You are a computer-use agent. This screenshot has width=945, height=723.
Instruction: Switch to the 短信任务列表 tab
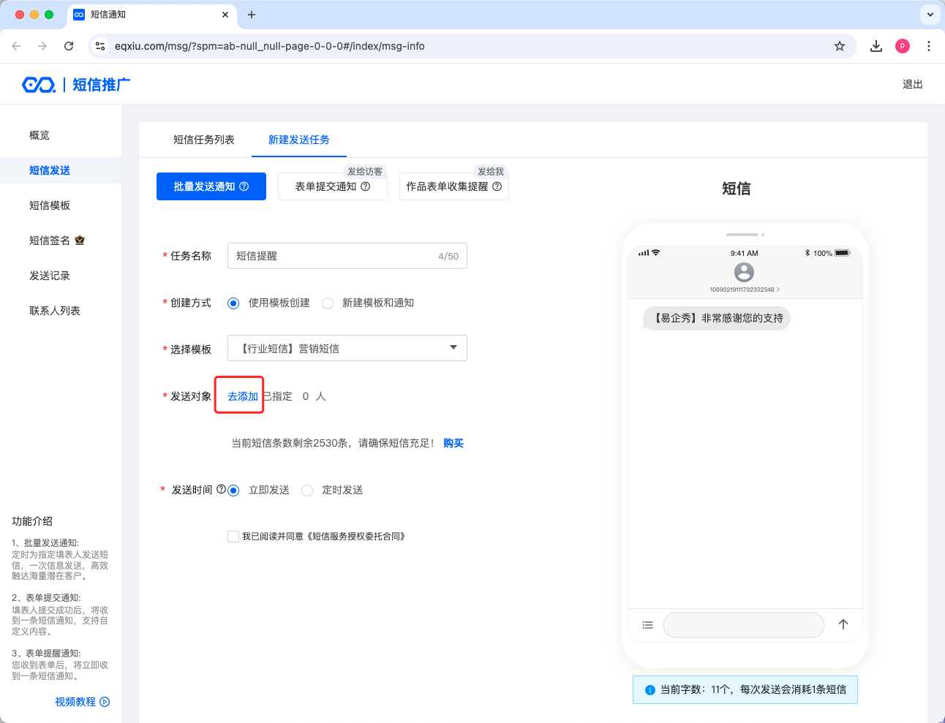[203, 140]
